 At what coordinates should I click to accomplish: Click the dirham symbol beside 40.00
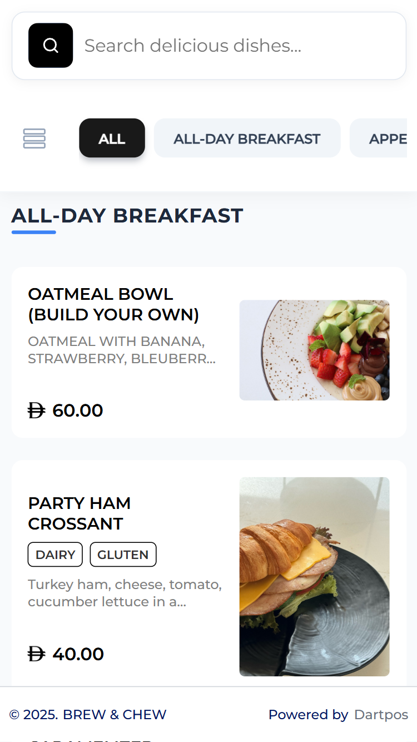click(37, 654)
